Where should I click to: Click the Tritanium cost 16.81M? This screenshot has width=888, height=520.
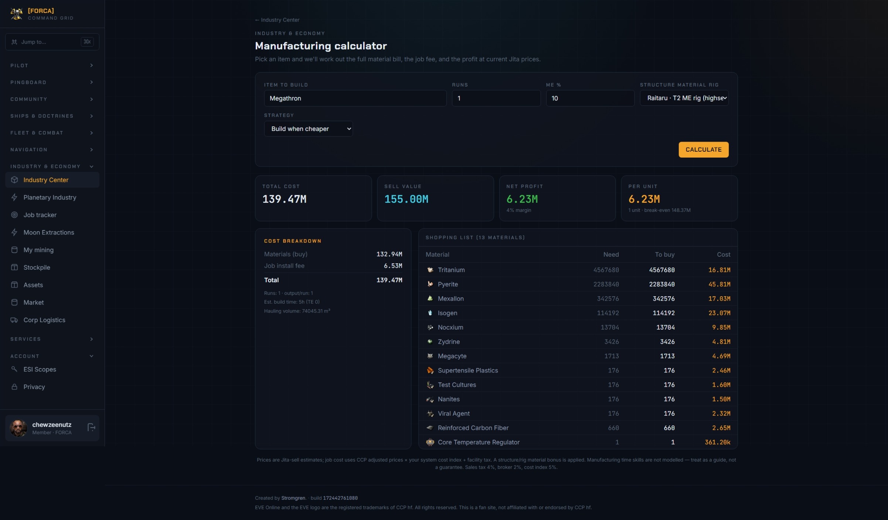pos(719,270)
